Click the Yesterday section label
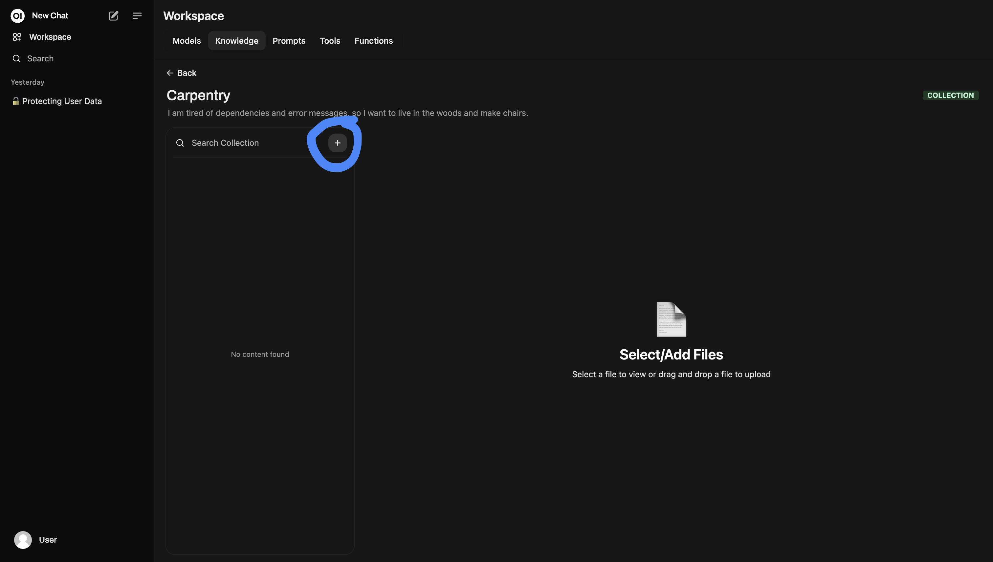 pos(27,82)
